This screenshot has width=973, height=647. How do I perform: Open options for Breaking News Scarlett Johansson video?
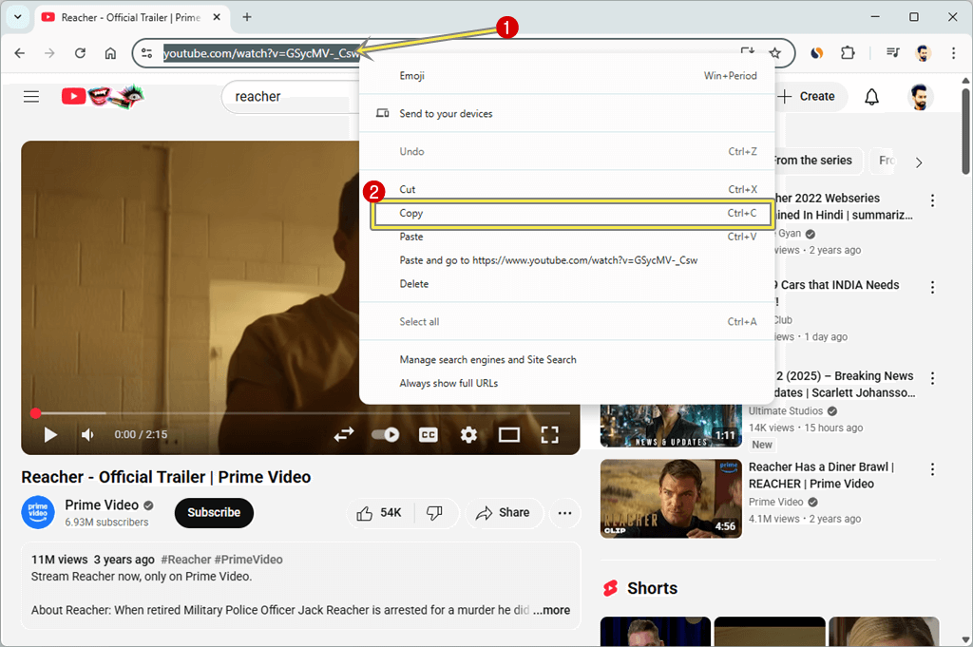point(932,378)
